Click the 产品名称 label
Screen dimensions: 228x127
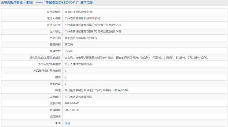55,38
